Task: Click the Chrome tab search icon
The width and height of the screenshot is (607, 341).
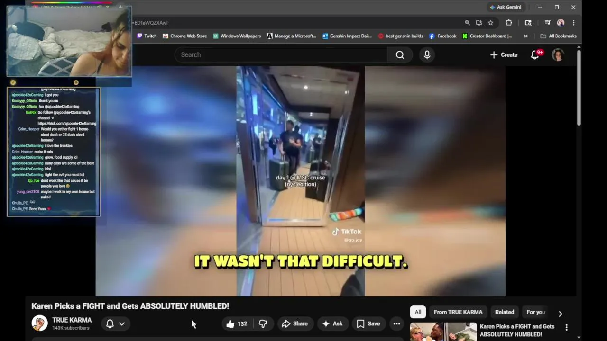Action: click(528, 23)
